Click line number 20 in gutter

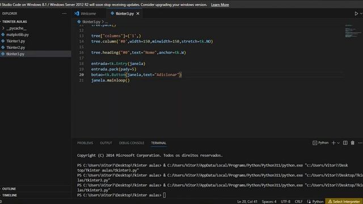(82, 75)
